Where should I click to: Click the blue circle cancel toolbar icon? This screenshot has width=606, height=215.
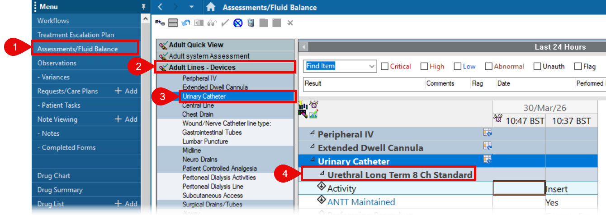238,23
